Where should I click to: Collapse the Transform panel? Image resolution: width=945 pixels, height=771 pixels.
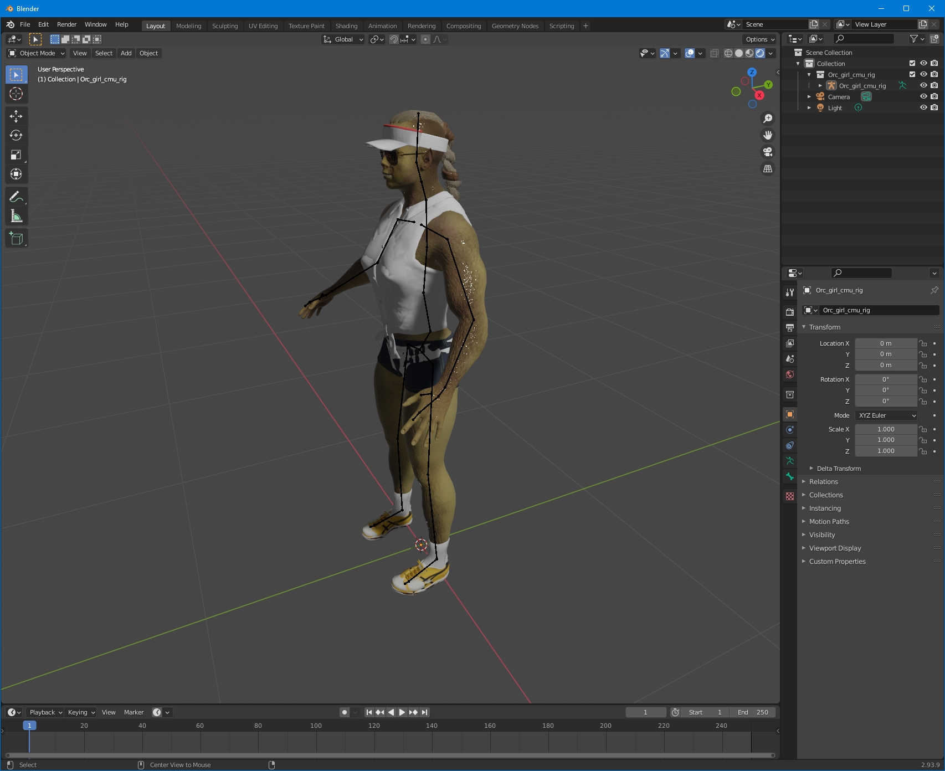point(824,327)
